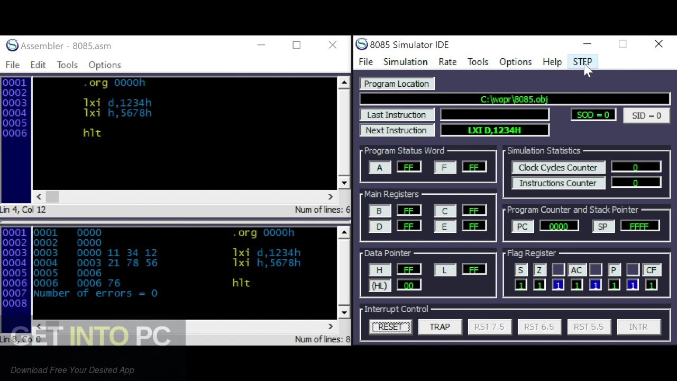Toggle unused flag bit between Z and AC
This screenshot has width=677, height=381.
click(558, 285)
